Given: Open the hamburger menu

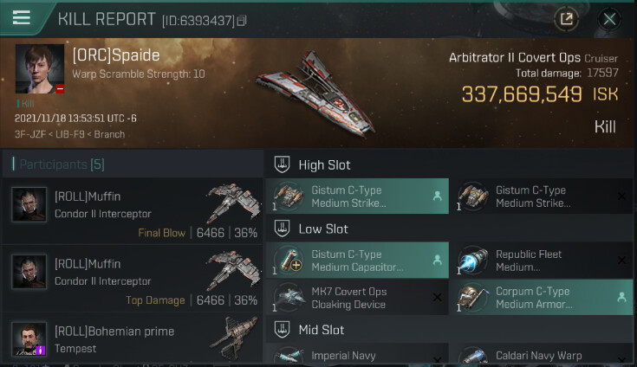Looking at the screenshot, I should point(21,18).
